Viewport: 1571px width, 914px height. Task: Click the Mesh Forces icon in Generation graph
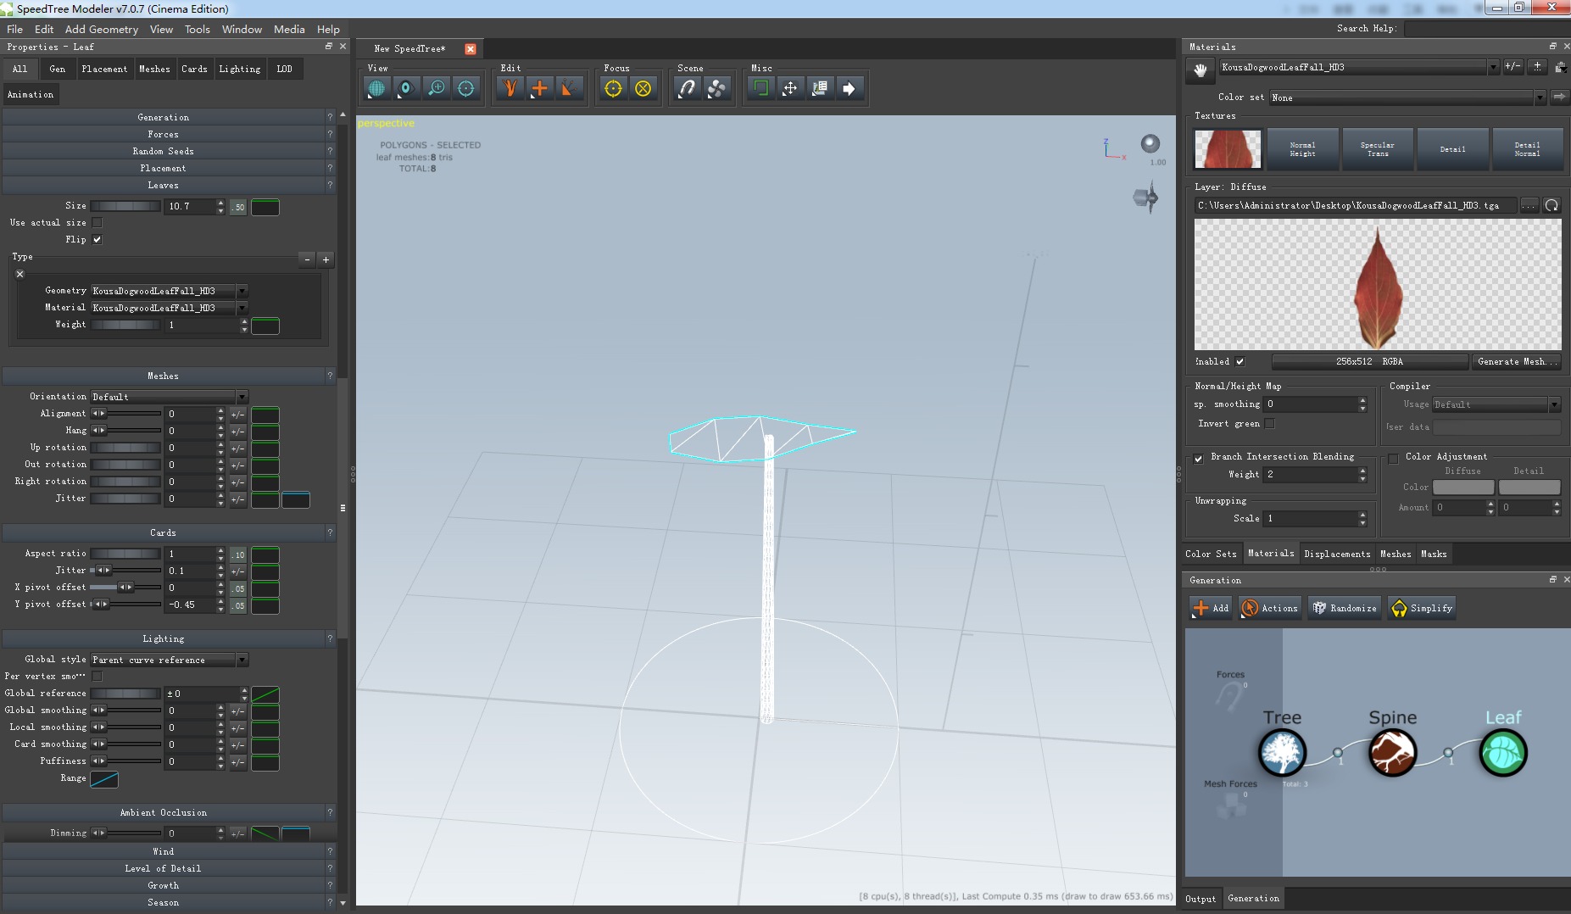pos(1231,805)
